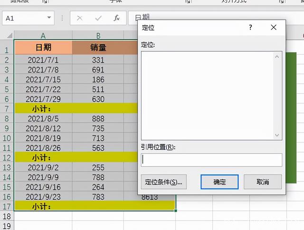Open the Name Box dropdown arrow
Image resolution: width=304 pixels, height=230 pixels.
(49, 18)
